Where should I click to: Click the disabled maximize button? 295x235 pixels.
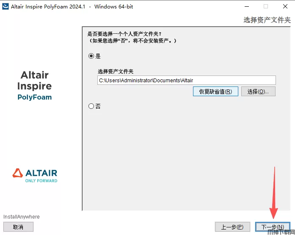266,6
